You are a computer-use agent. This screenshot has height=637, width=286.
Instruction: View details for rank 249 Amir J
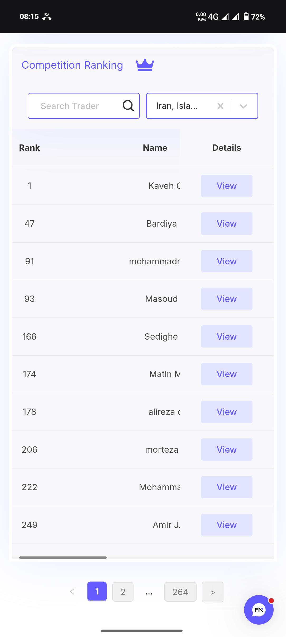tap(227, 525)
